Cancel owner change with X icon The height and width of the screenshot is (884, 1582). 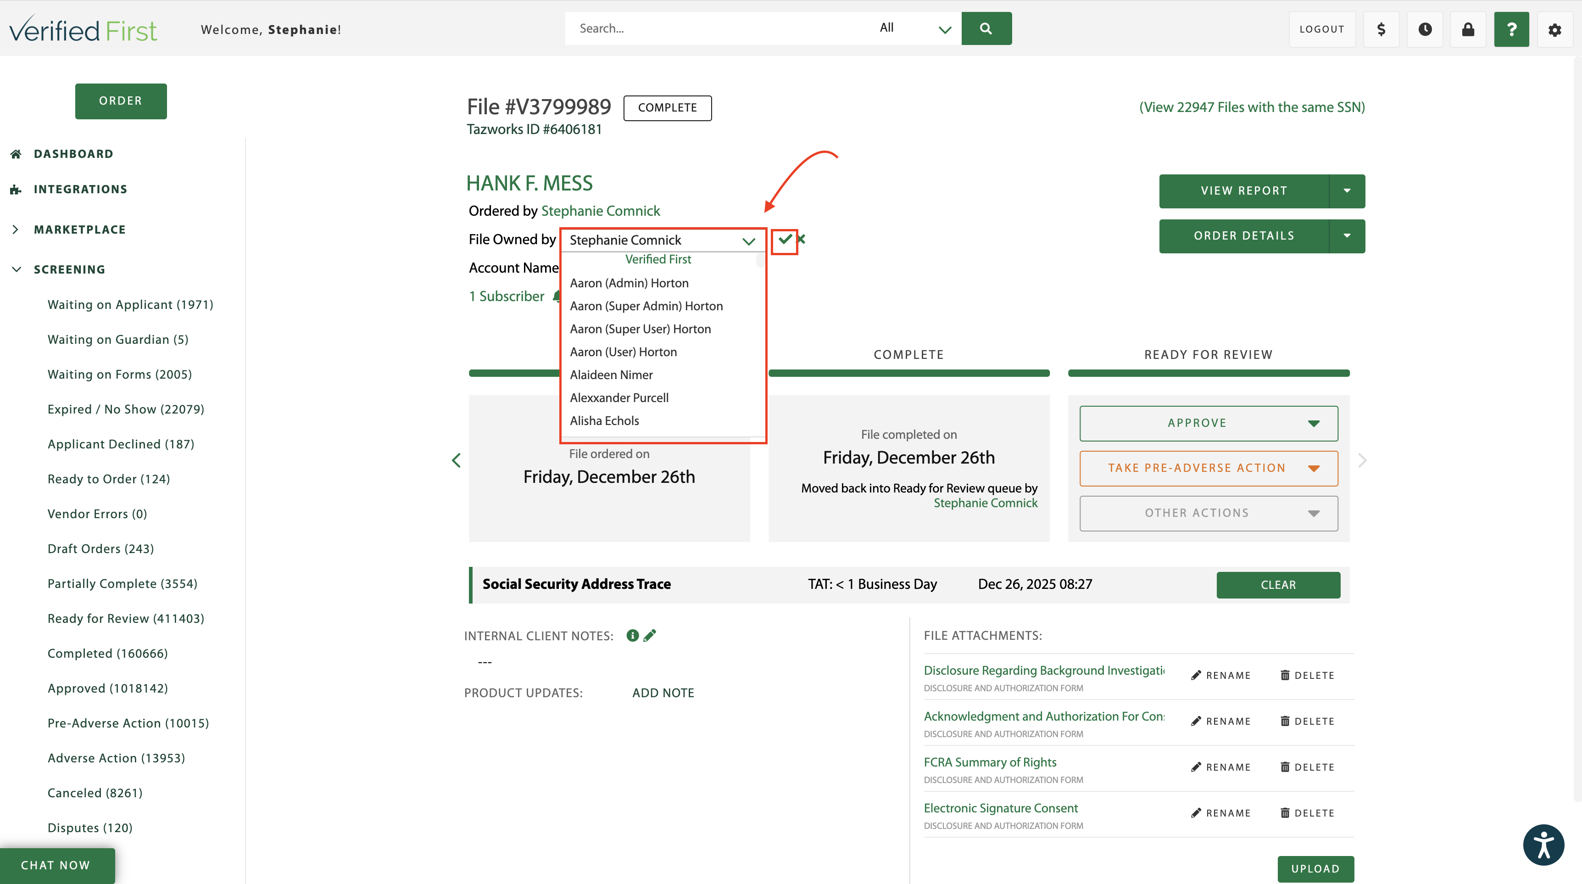pyautogui.click(x=802, y=239)
